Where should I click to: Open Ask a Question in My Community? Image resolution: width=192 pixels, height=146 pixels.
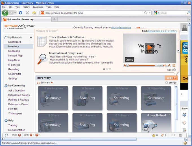(17, 91)
